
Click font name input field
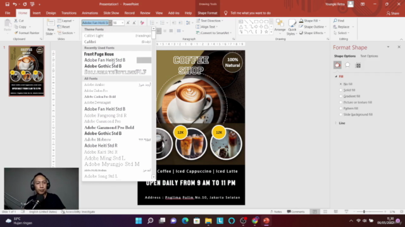pos(96,23)
